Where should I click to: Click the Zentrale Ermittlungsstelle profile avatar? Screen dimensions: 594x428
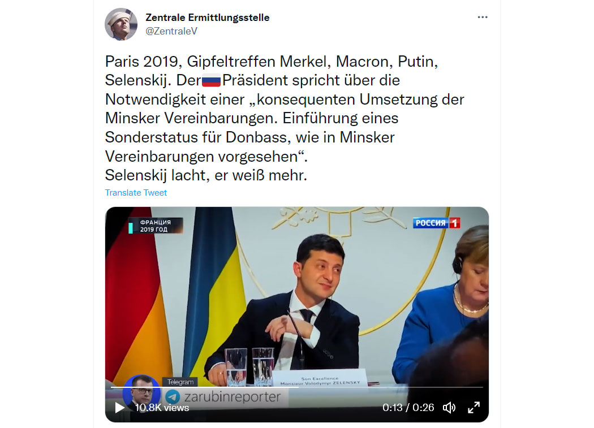pyautogui.click(x=121, y=24)
